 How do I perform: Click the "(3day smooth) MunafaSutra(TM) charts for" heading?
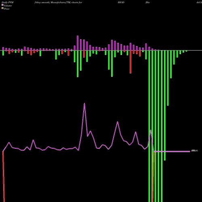(58, 2)
